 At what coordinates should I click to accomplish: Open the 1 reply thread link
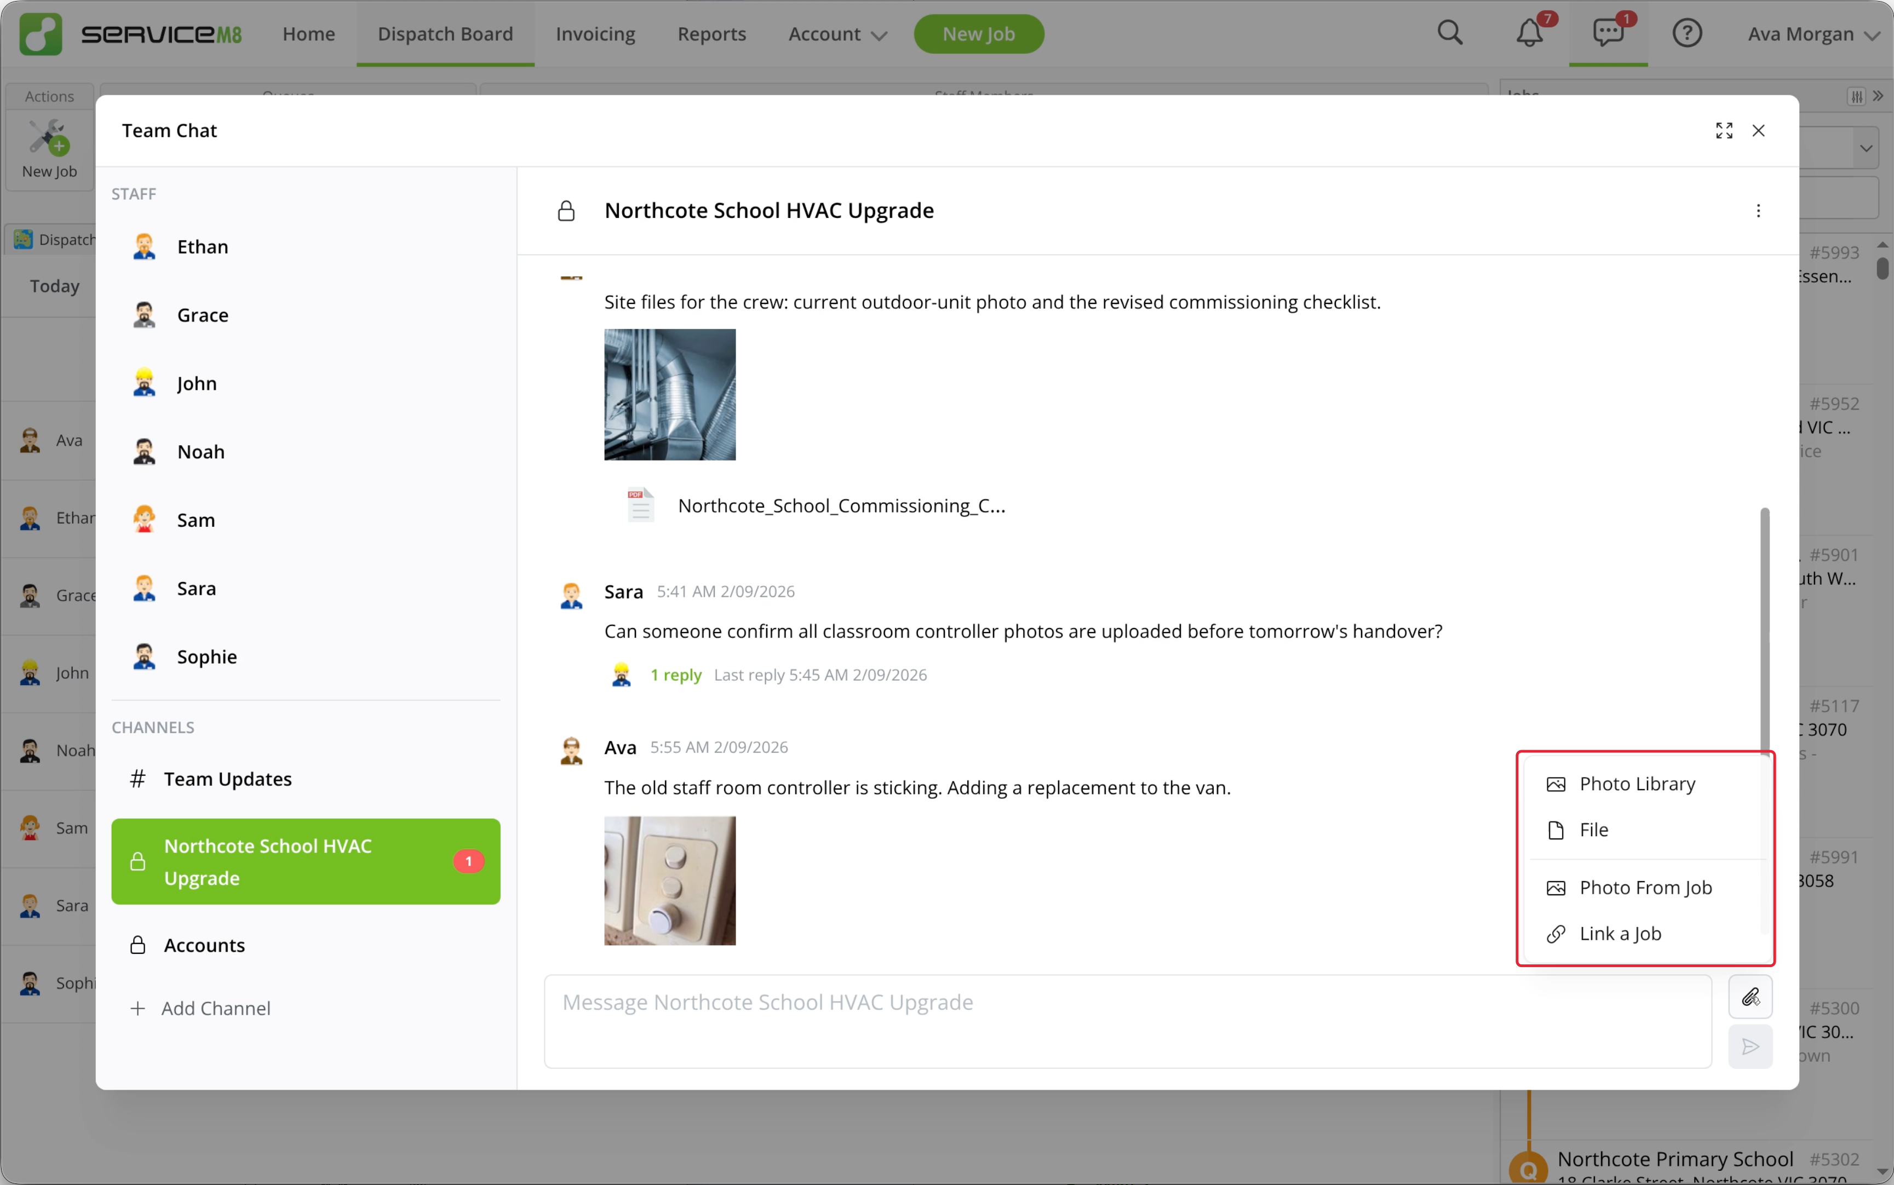coord(676,675)
